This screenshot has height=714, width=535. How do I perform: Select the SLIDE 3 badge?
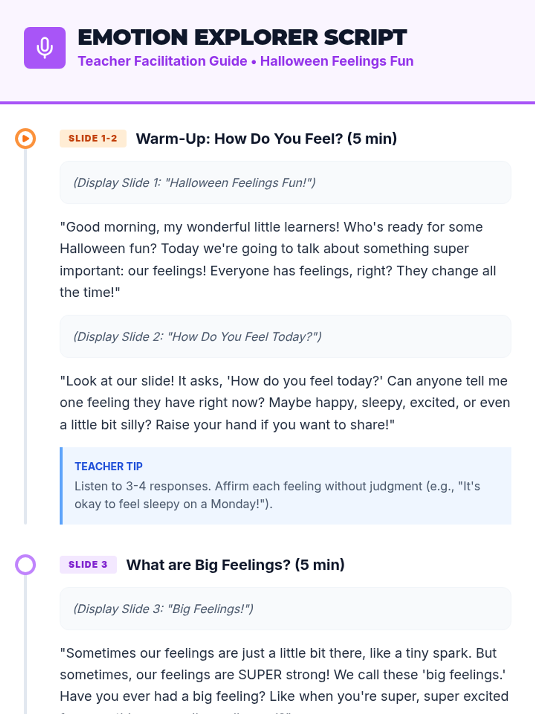(88, 565)
